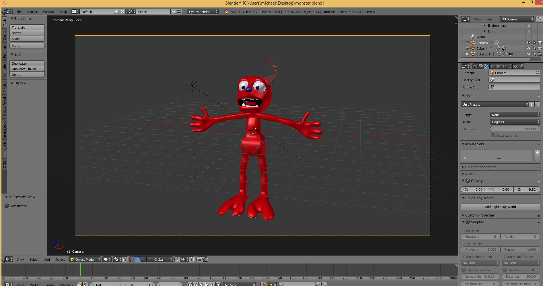The height and width of the screenshot is (286, 543).
Task: Enable the Simplify checkbox
Action: coord(468,222)
